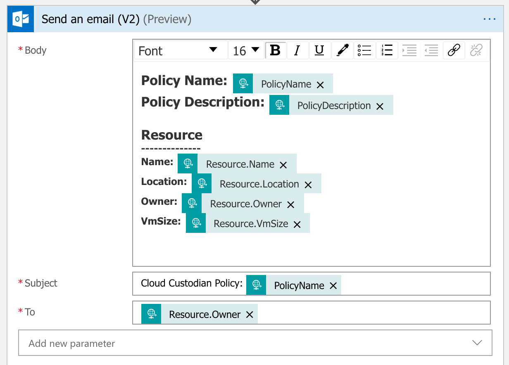Apply bulleted list formatting

point(364,50)
